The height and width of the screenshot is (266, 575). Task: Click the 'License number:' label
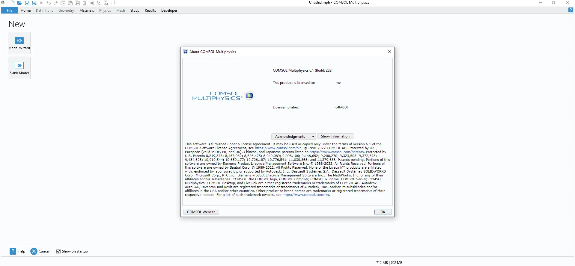(x=286, y=107)
